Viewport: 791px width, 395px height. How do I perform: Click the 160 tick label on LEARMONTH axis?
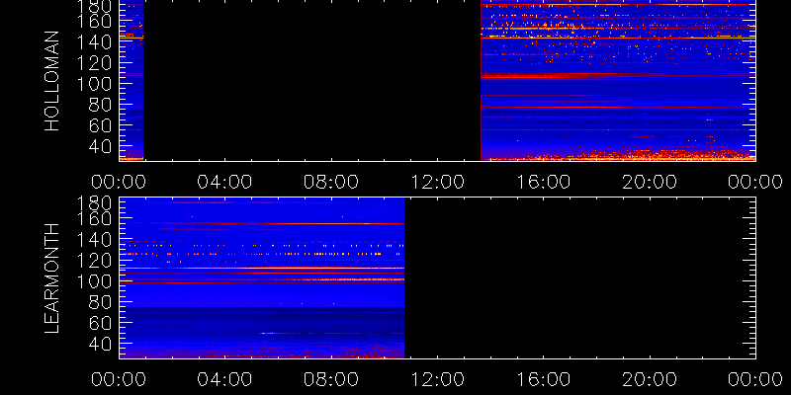(x=95, y=219)
